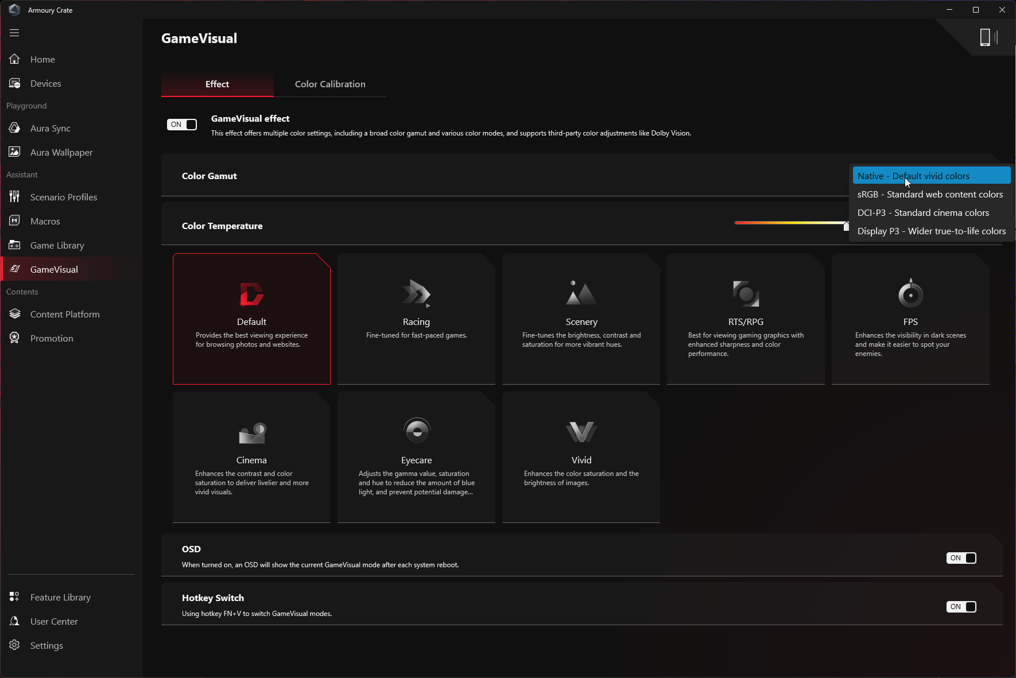This screenshot has width=1016, height=678.
Task: Open Devices from the sidebar
Action: click(x=71, y=83)
